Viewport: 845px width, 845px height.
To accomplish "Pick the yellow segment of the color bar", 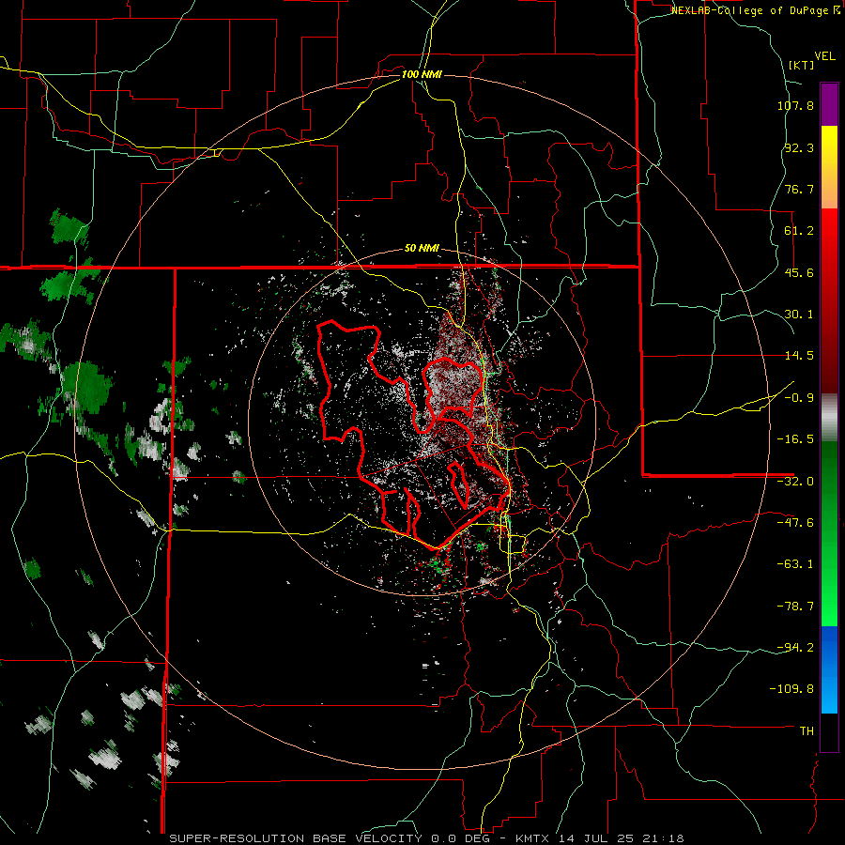I will [829, 167].
